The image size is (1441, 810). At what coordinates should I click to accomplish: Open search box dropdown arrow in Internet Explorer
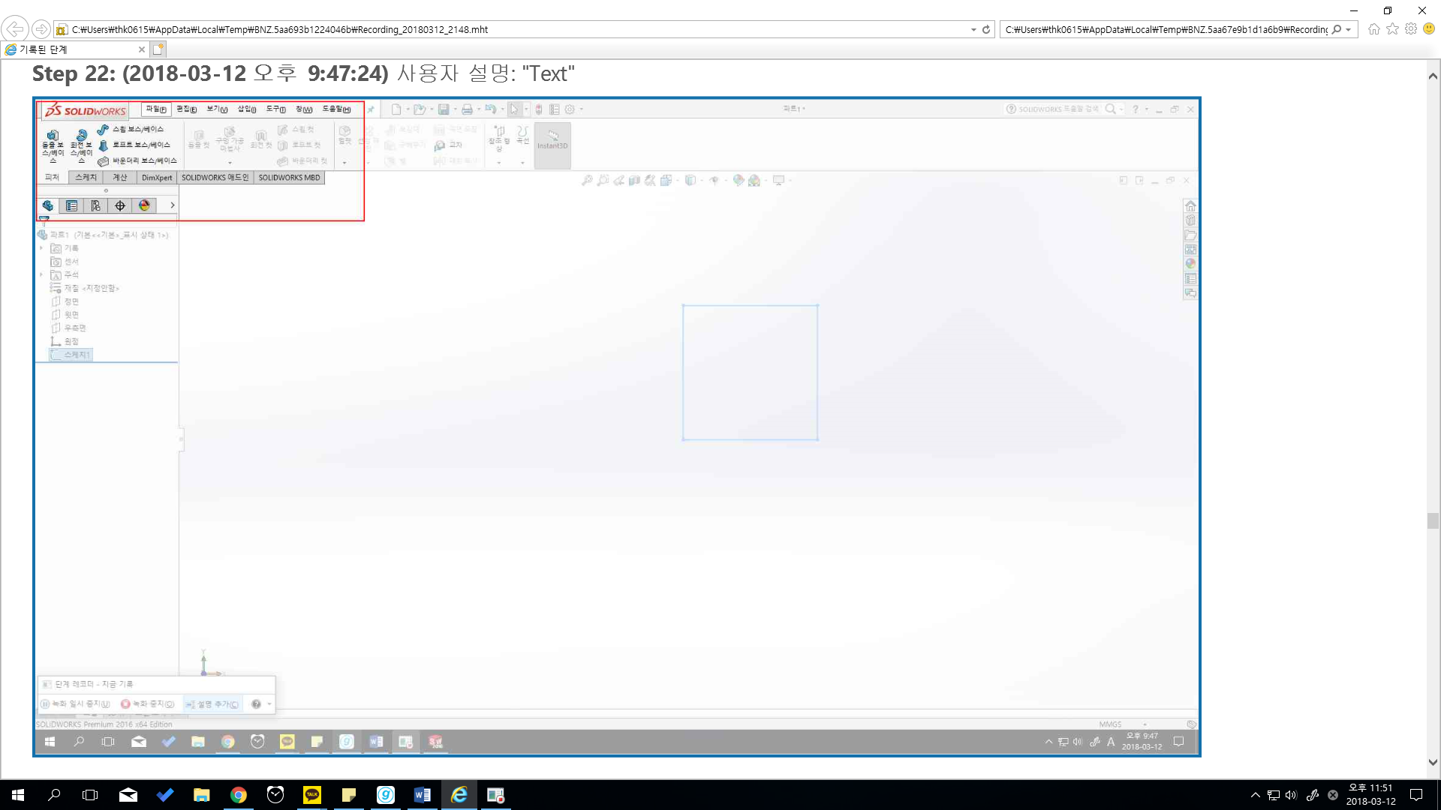pos(1349,30)
